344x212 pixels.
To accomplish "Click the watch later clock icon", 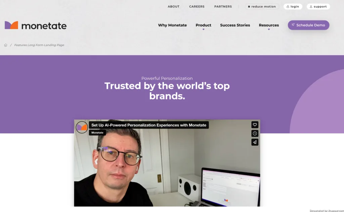I will (x=255, y=133).
